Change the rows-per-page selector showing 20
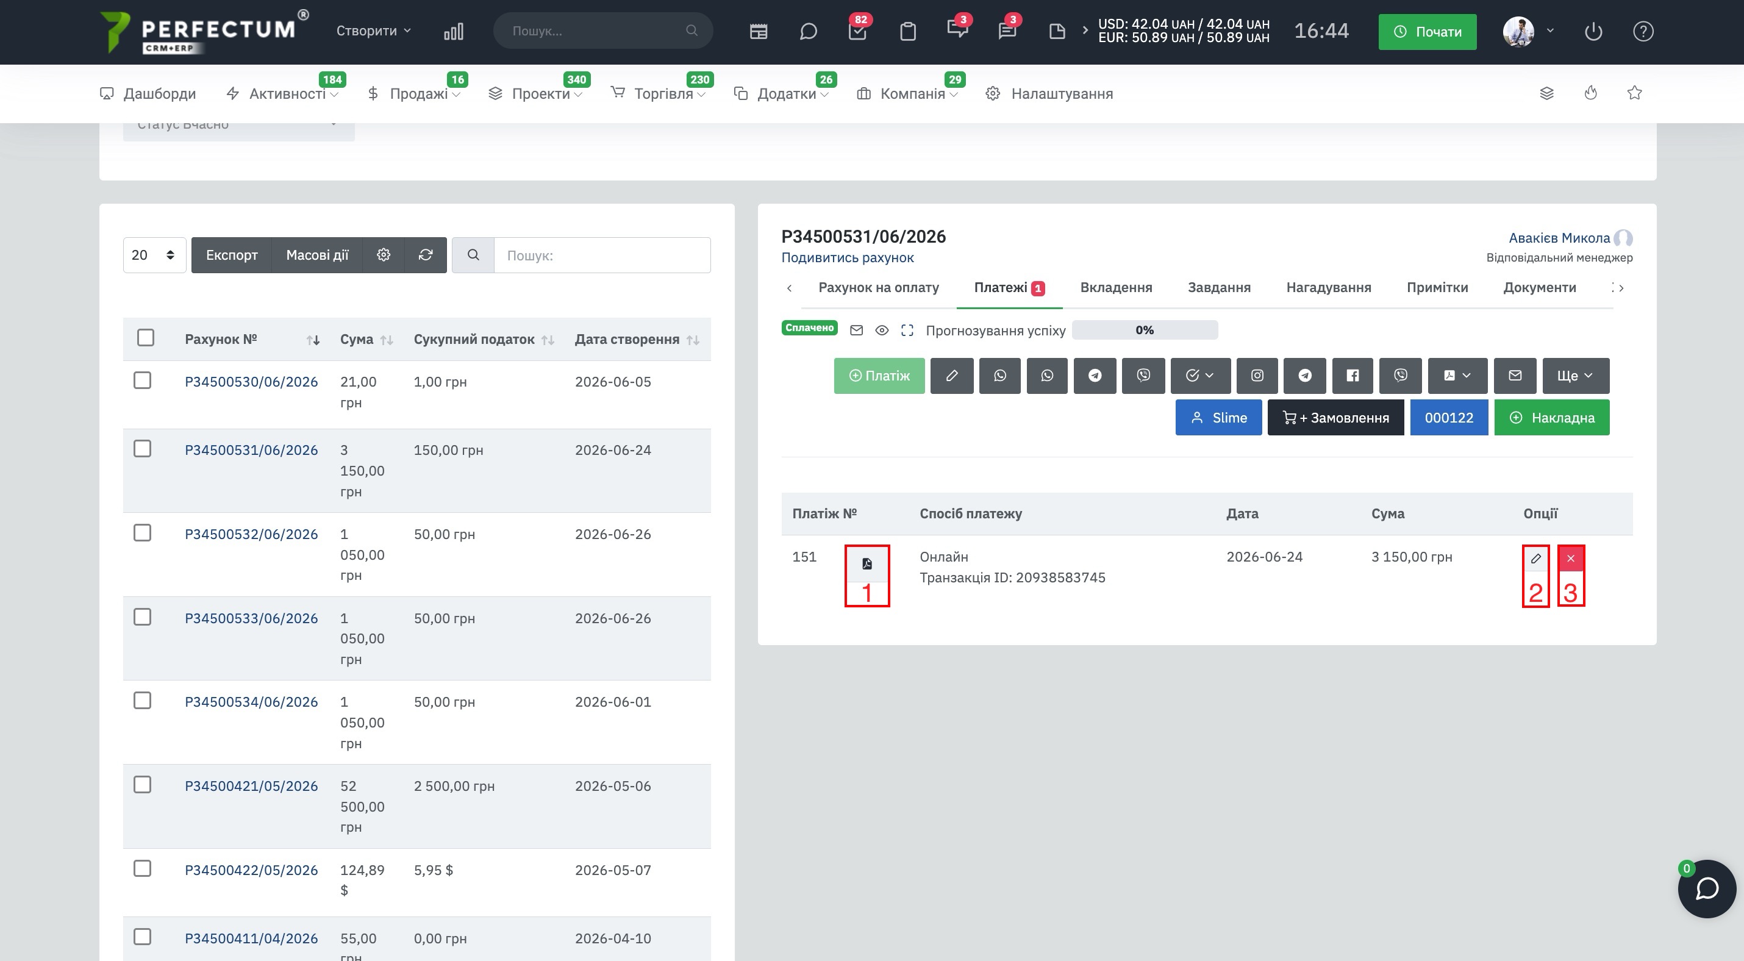This screenshot has height=961, width=1744. click(154, 255)
